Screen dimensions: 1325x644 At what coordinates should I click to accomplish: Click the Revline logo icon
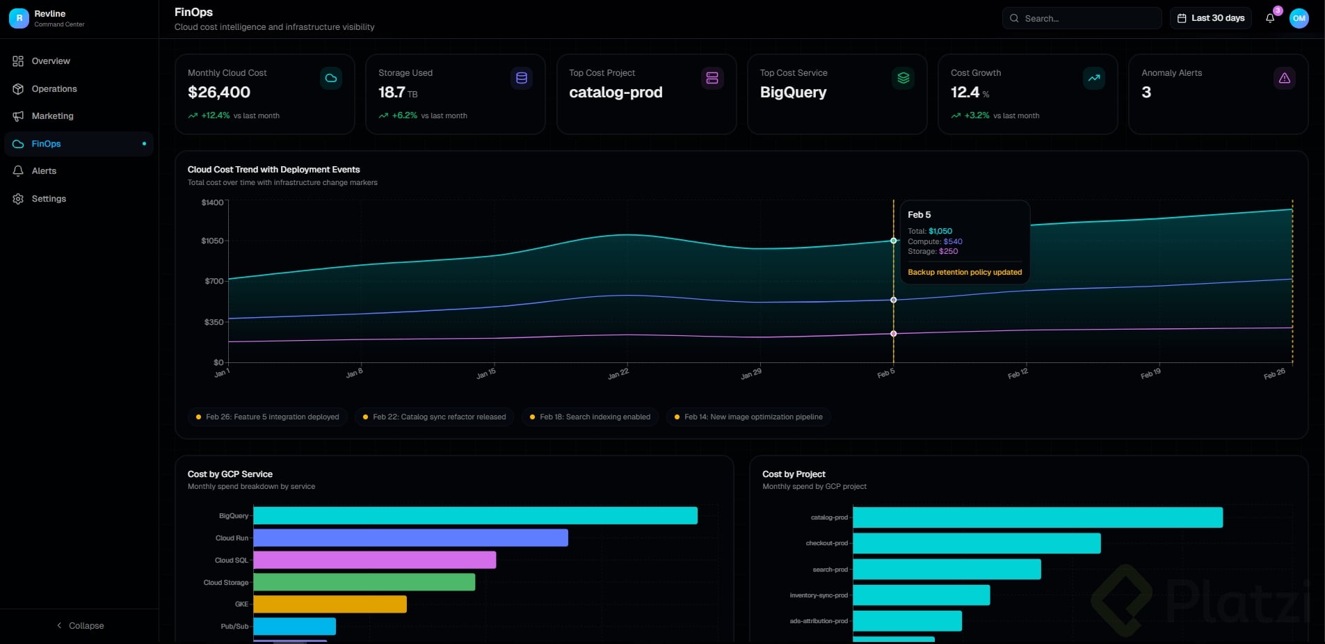click(19, 18)
